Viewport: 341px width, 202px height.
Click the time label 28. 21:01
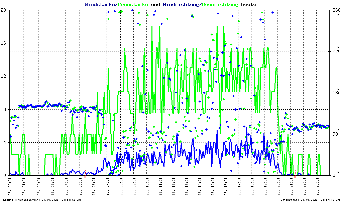coord(292,187)
